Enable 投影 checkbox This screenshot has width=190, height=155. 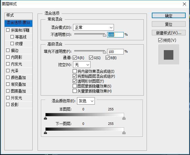click(x=8, y=105)
